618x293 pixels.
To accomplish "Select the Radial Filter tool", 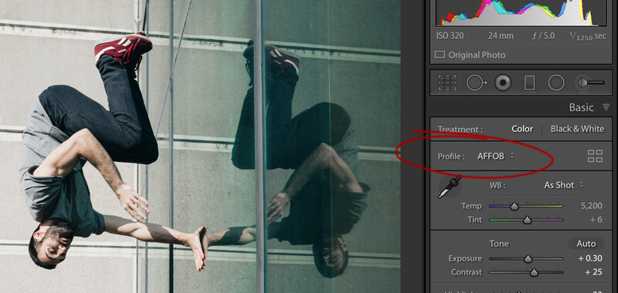I will point(556,83).
